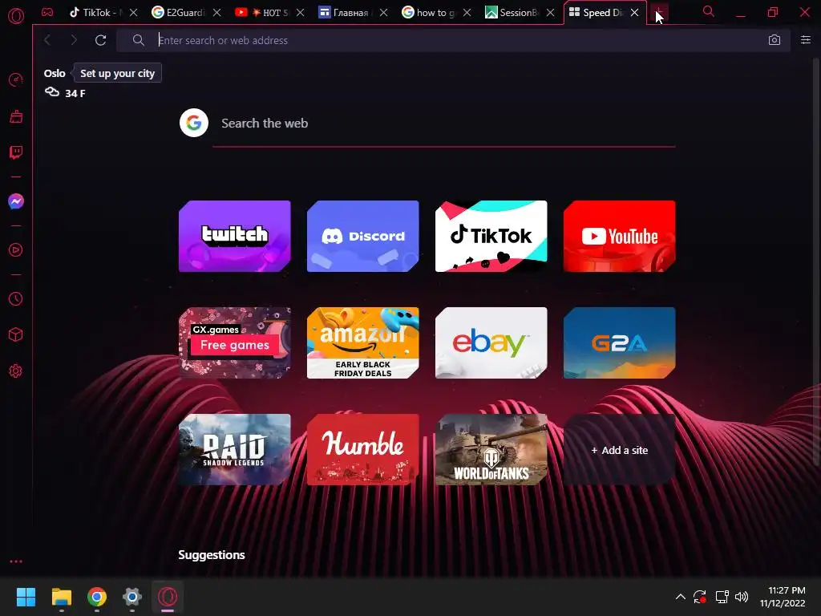Click the weather cloud icon
This screenshot has height=616, width=821.
52,92
